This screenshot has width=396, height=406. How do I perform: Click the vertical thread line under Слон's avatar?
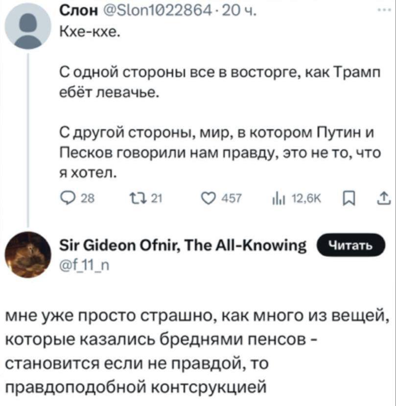tap(28, 132)
